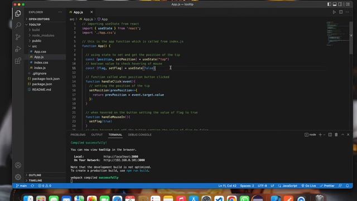Change end of line LF

(272, 186)
